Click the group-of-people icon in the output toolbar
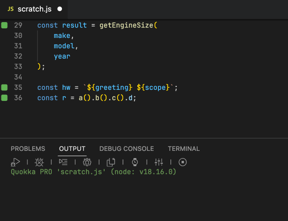The width and height of the screenshot is (288, 221). pos(87,162)
